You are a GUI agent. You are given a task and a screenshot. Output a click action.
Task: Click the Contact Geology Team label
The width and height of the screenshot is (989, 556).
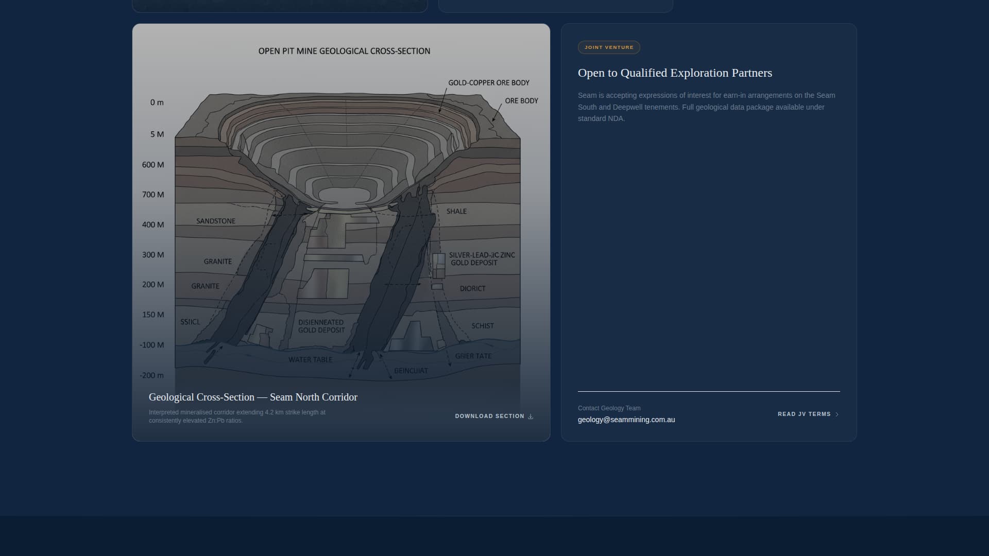click(609, 408)
